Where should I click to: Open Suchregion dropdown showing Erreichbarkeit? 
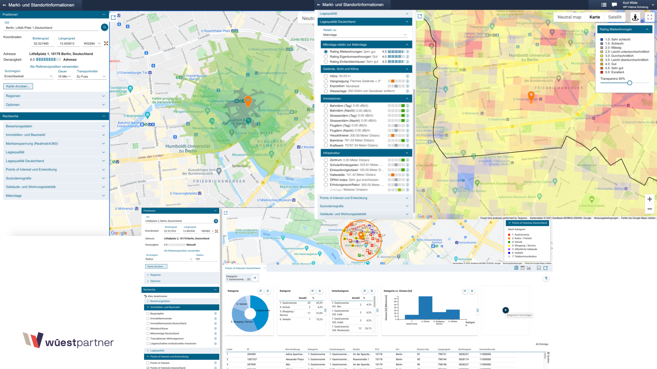click(29, 76)
